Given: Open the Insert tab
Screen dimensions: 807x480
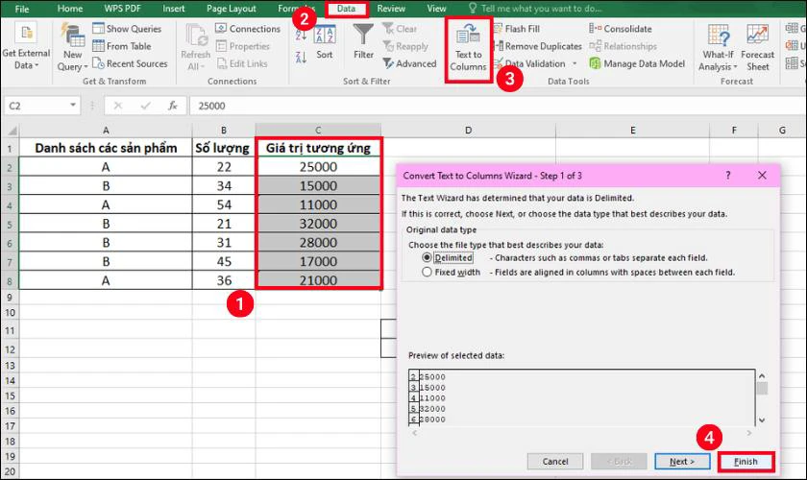Looking at the screenshot, I should click(174, 9).
